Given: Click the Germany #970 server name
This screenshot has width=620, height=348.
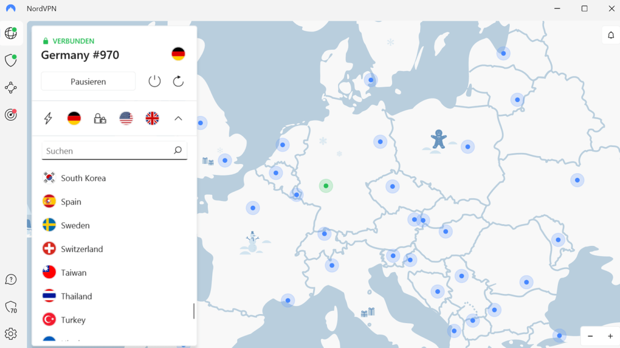Looking at the screenshot, I should click(x=80, y=55).
